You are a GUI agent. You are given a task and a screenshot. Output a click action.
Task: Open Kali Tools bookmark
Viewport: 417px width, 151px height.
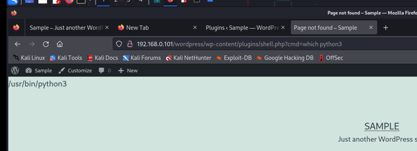(66, 58)
